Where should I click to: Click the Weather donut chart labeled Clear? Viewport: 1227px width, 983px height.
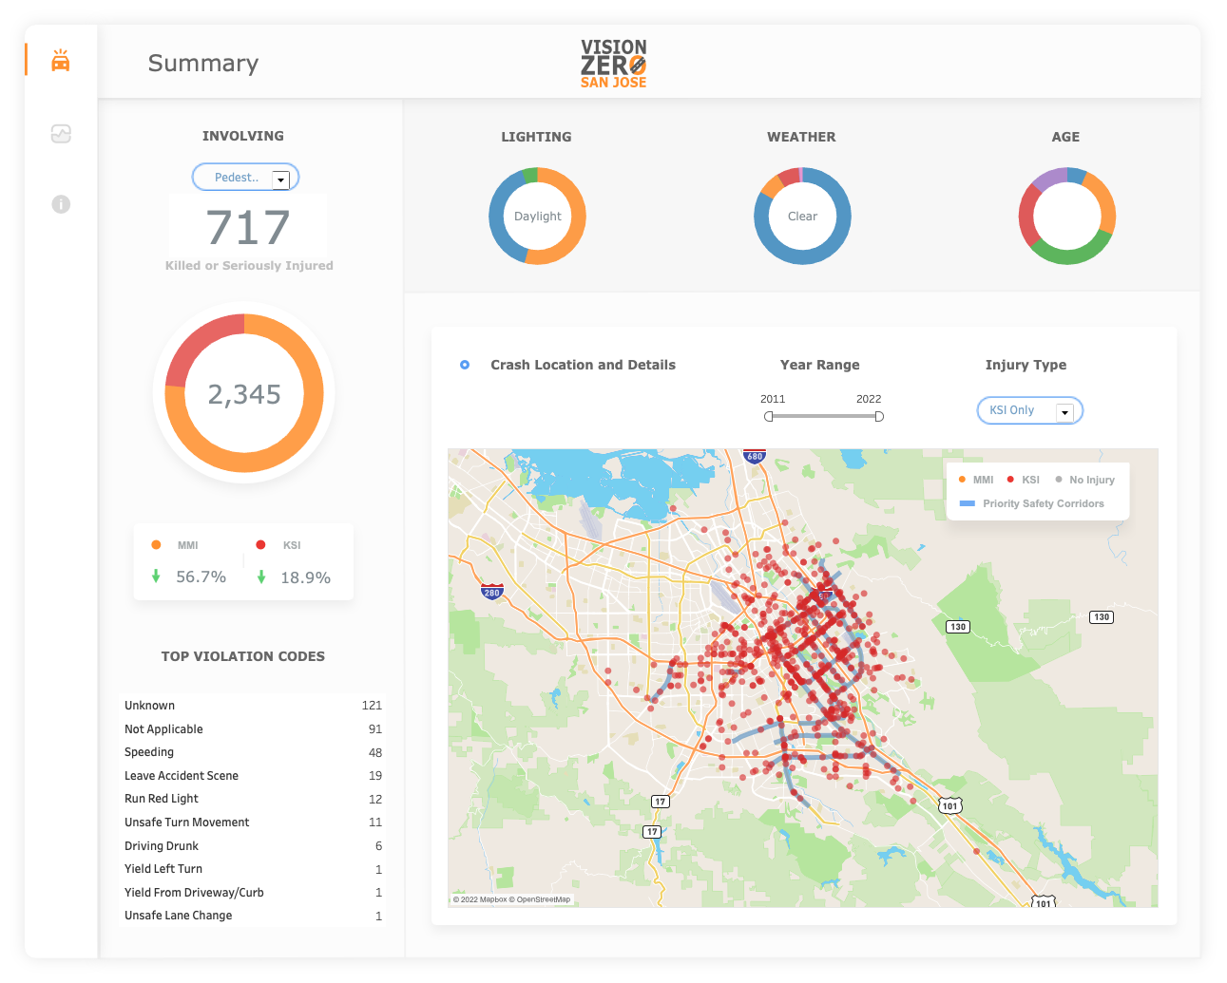[x=802, y=217]
